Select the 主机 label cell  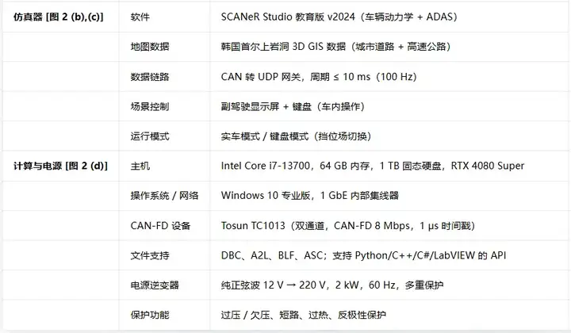140,166
